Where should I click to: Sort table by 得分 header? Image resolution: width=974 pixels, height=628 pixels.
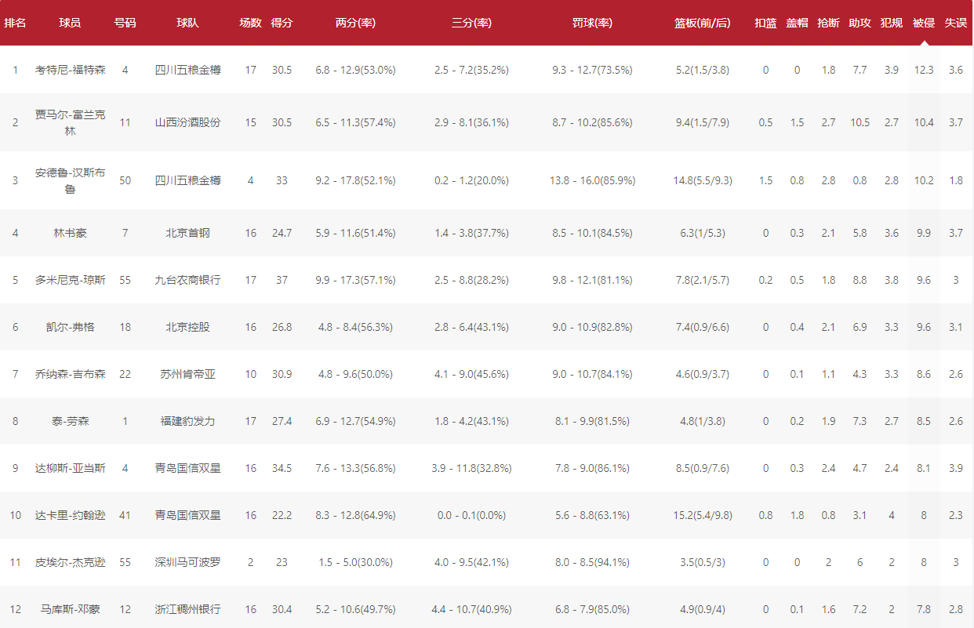282,24
